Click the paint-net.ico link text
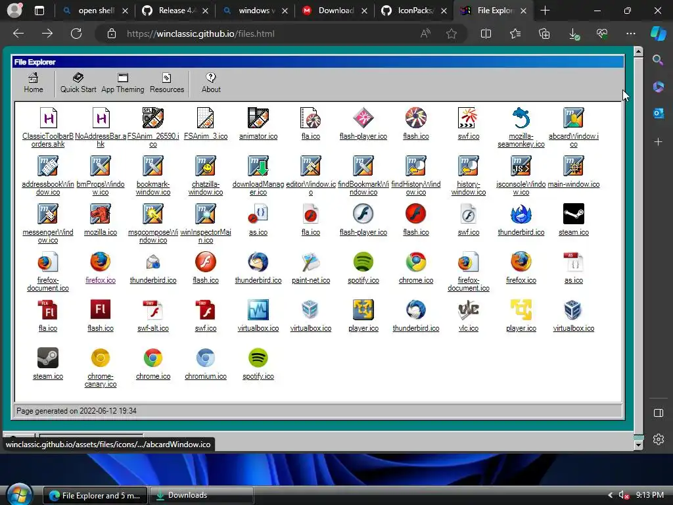The width and height of the screenshot is (673, 505). 311,280
